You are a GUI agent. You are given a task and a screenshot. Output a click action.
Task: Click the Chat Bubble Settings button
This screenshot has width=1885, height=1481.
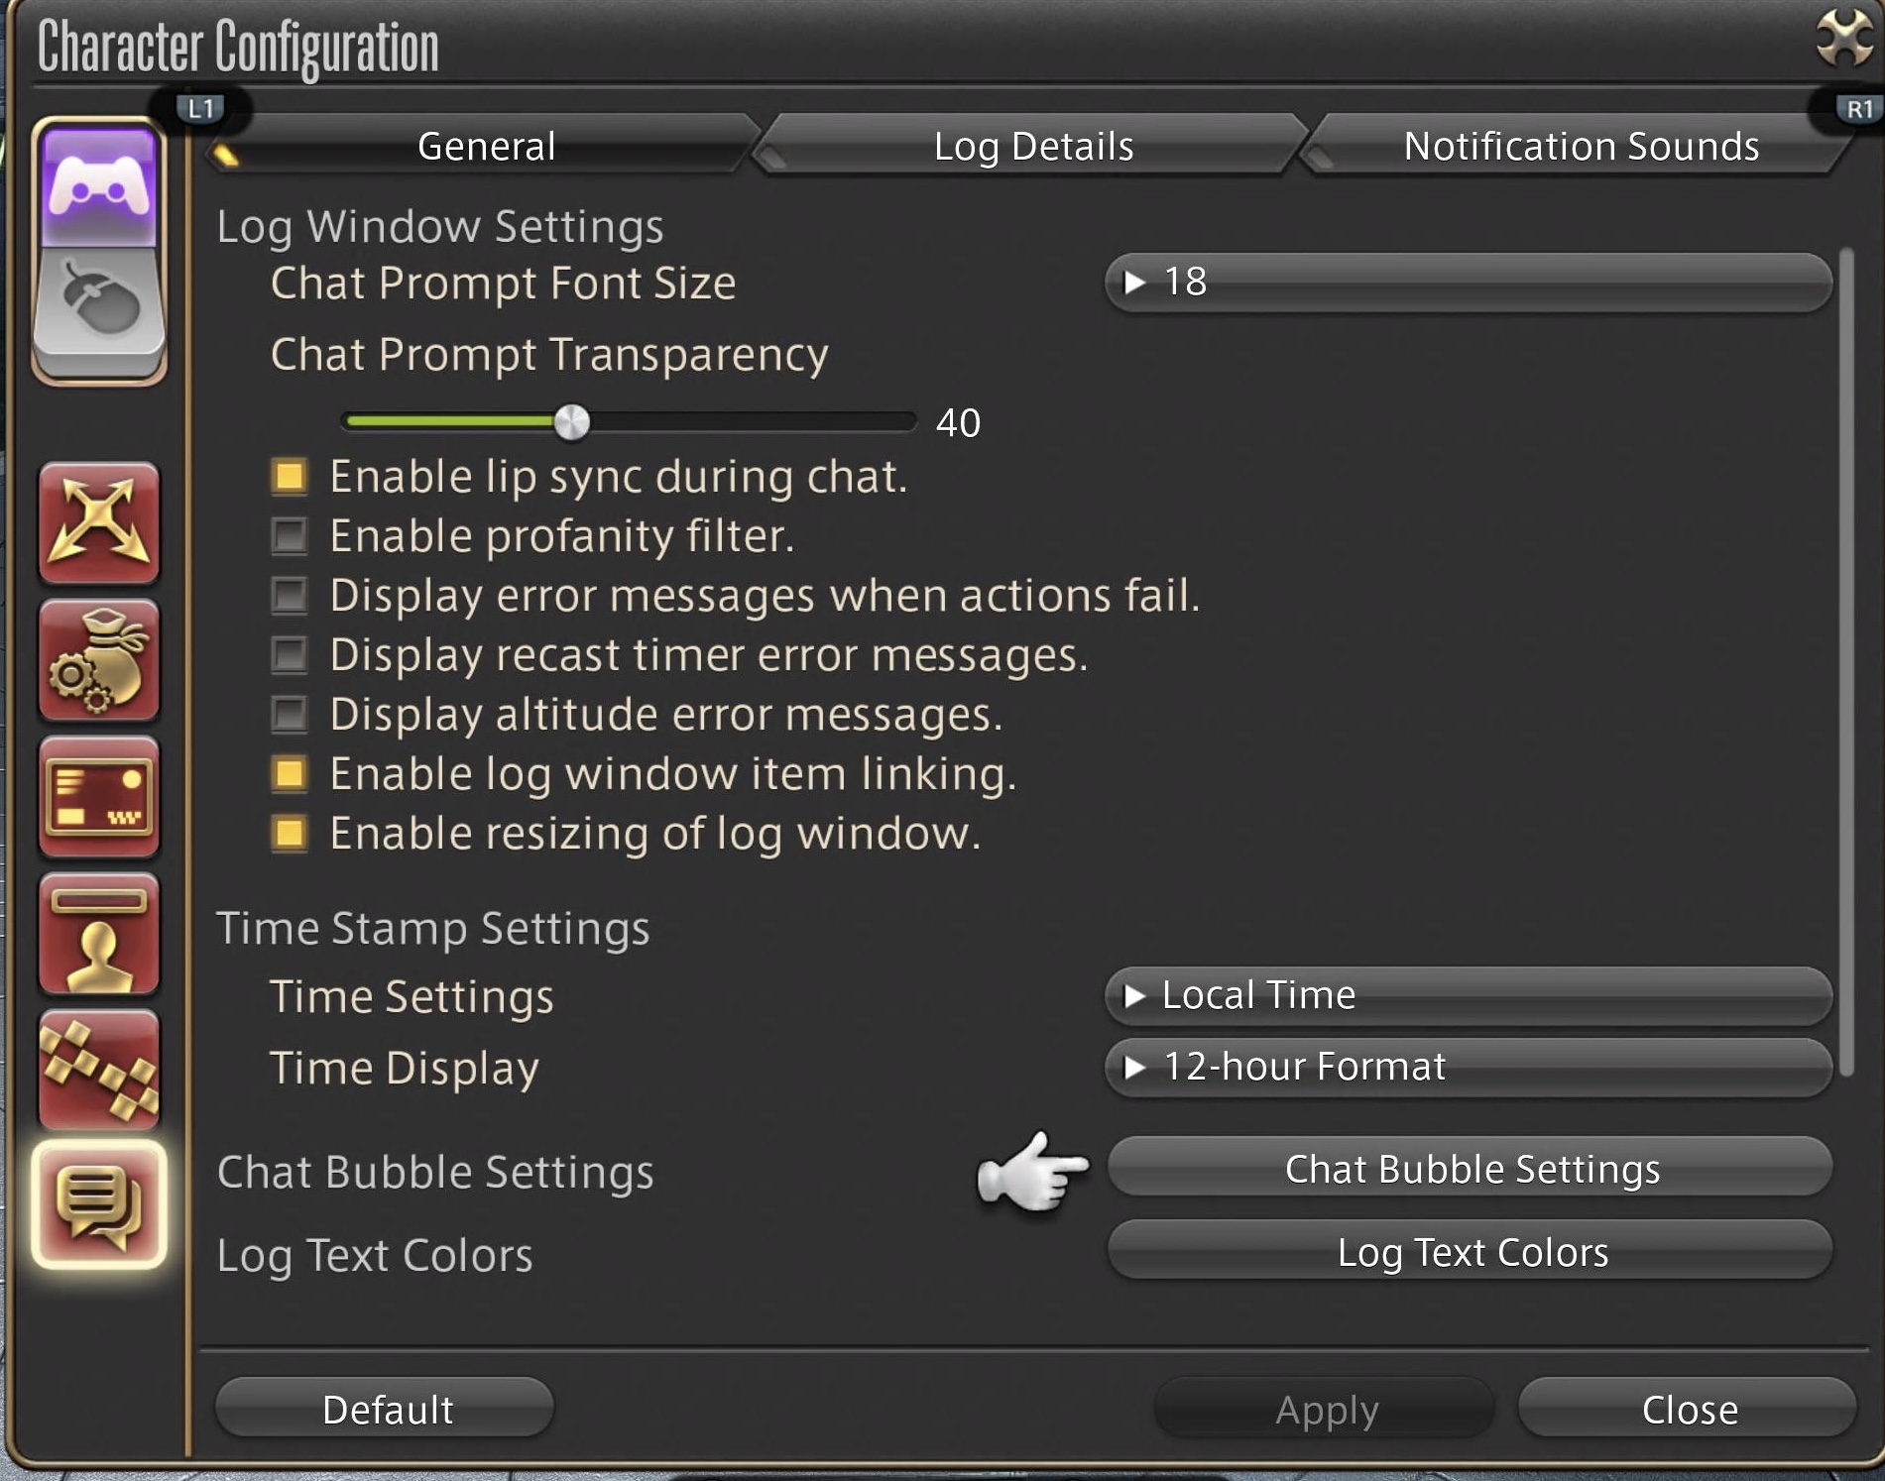click(x=1471, y=1169)
